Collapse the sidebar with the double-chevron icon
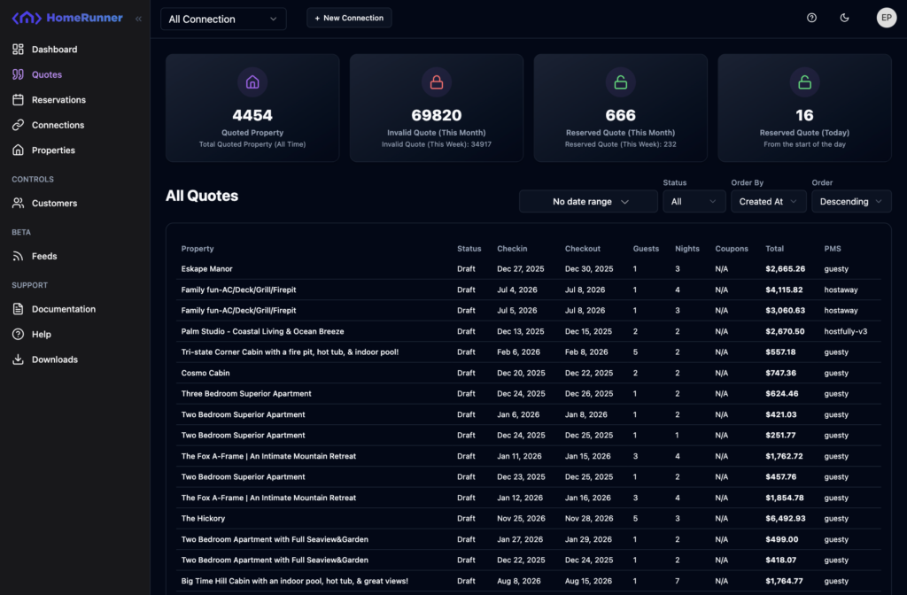907x595 pixels. pyautogui.click(x=138, y=19)
